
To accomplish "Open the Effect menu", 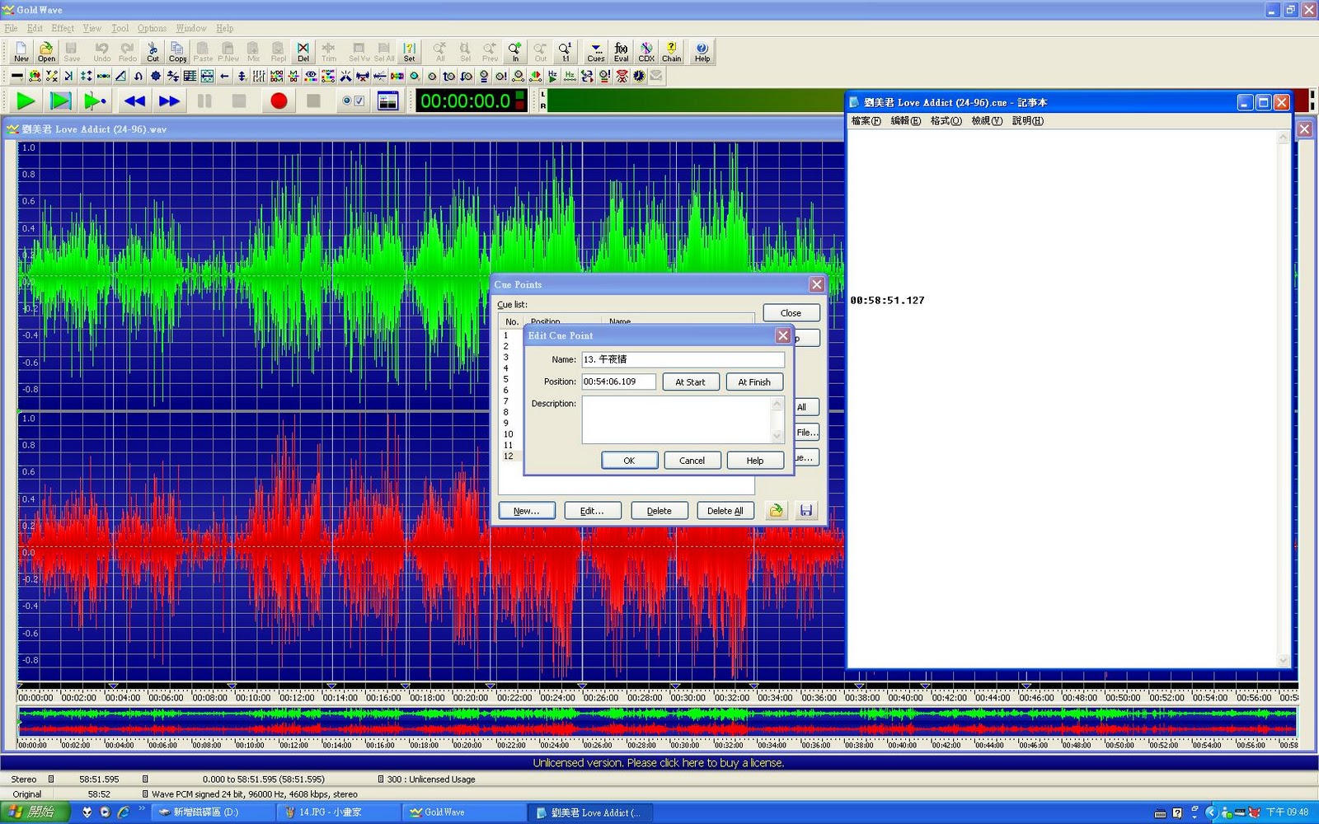I will pyautogui.click(x=63, y=28).
